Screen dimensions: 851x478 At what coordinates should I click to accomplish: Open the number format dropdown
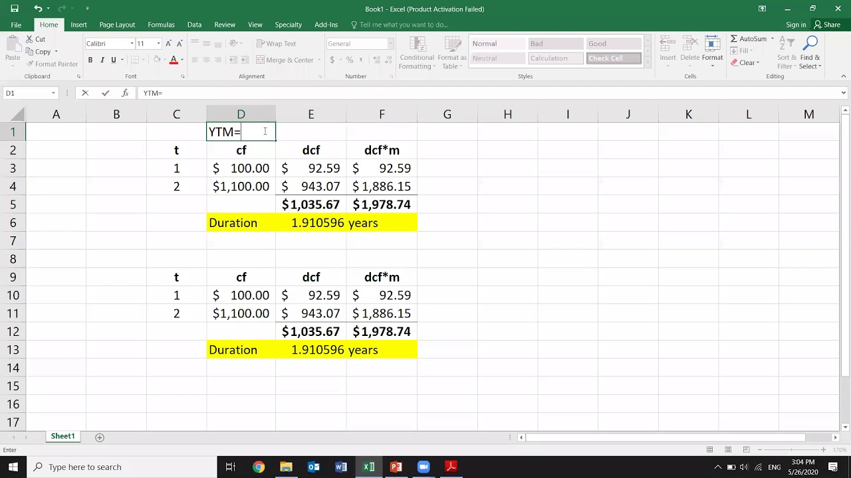click(390, 44)
